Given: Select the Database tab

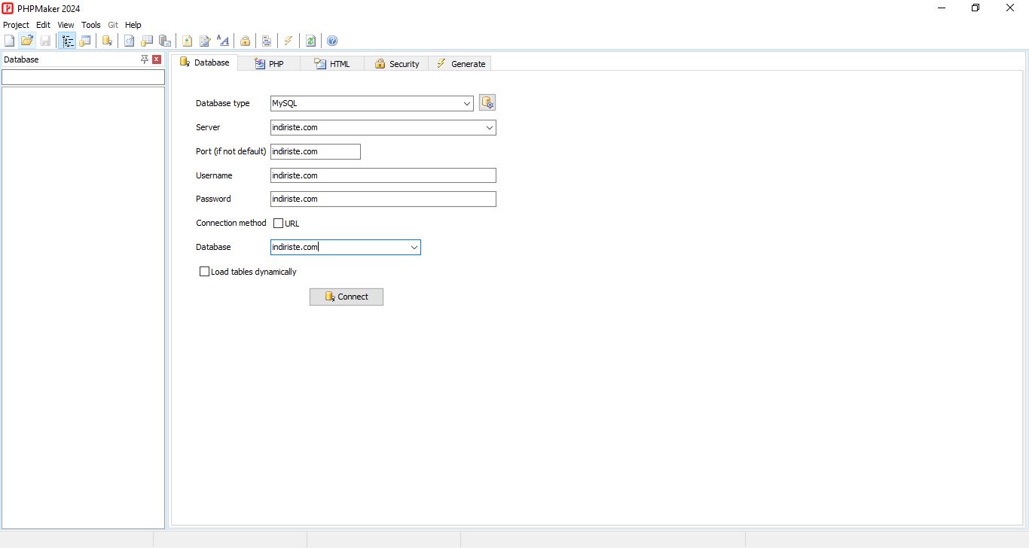Looking at the screenshot, I should pos(205,63).
